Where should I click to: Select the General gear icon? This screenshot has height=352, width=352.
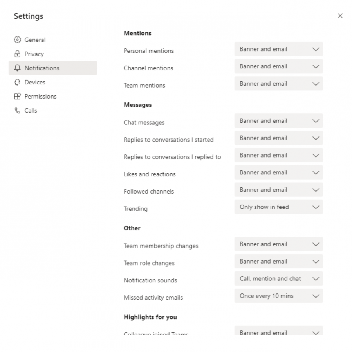tap(18, 40)
